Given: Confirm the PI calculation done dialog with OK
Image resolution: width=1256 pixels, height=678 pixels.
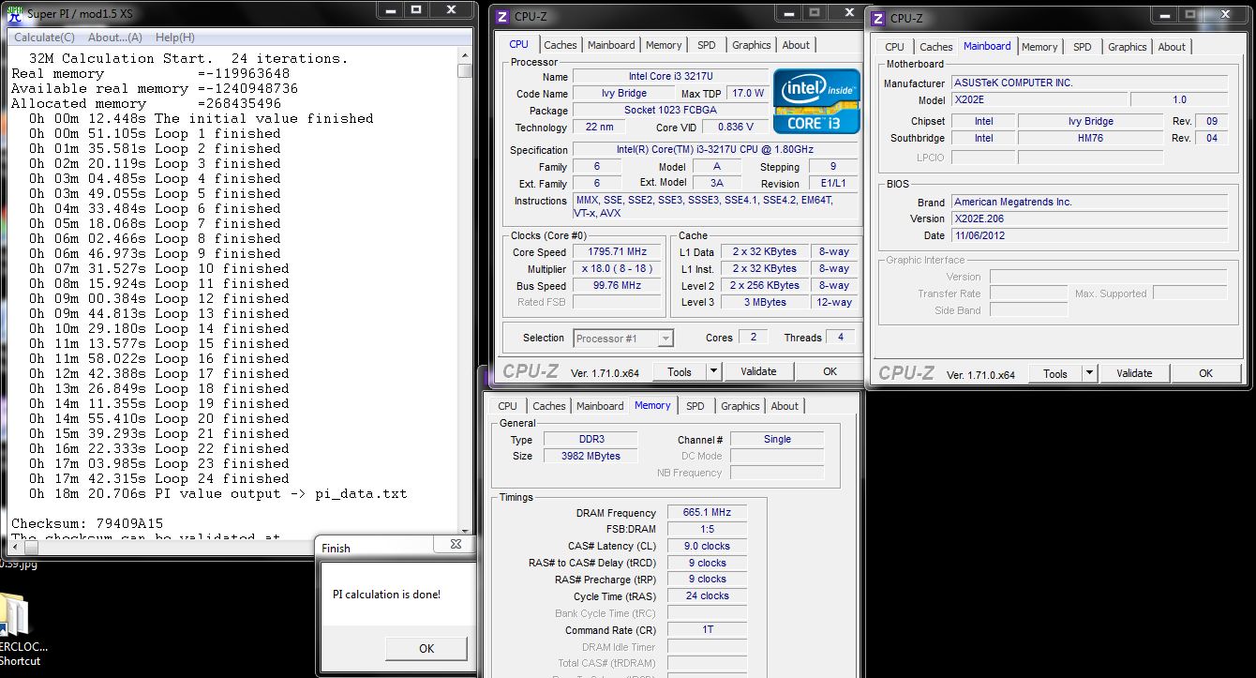Looking at the screenshot, I should click(426, 648).
